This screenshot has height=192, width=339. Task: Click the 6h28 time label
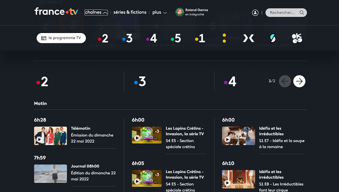point(40,120)
